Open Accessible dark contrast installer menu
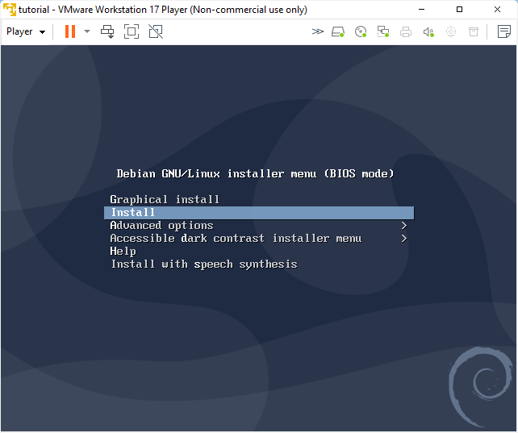 point(236,239)
